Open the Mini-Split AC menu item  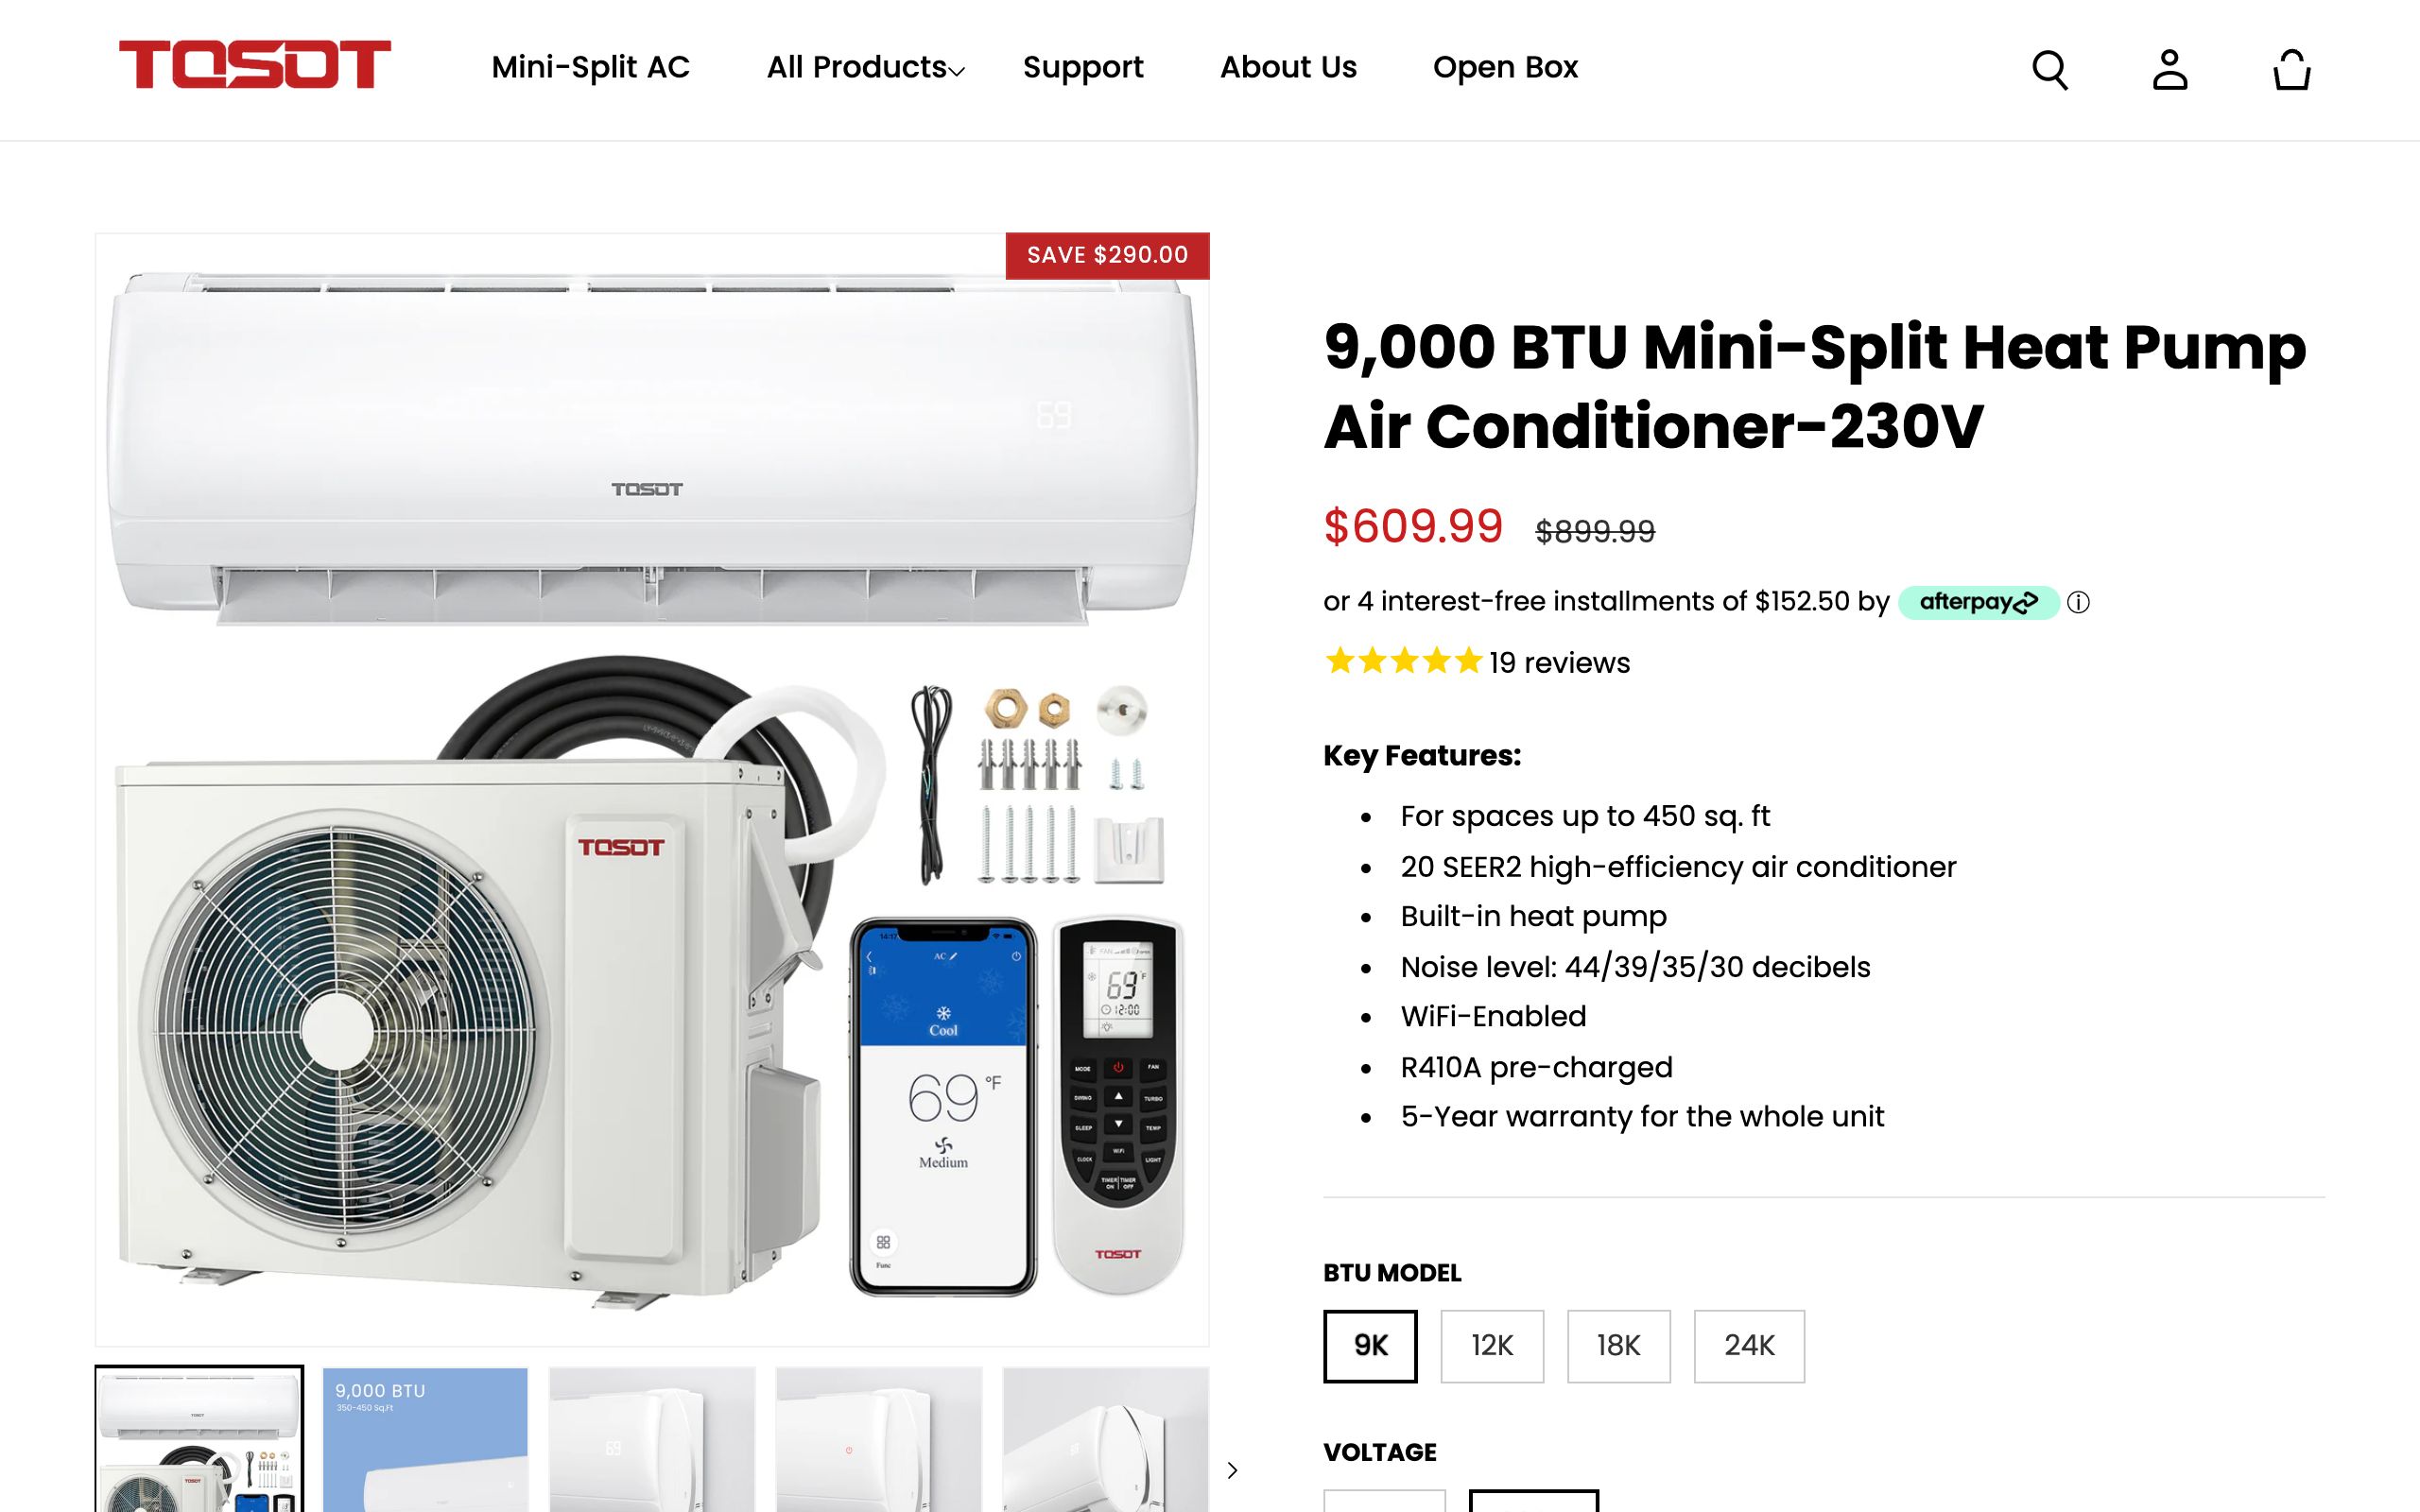(x=590, y=67)
